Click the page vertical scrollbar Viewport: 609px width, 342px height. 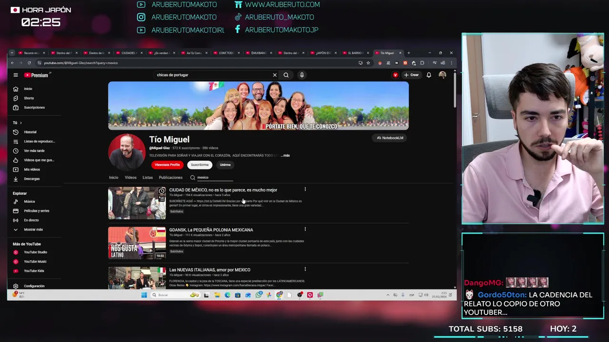coord(454,90)
